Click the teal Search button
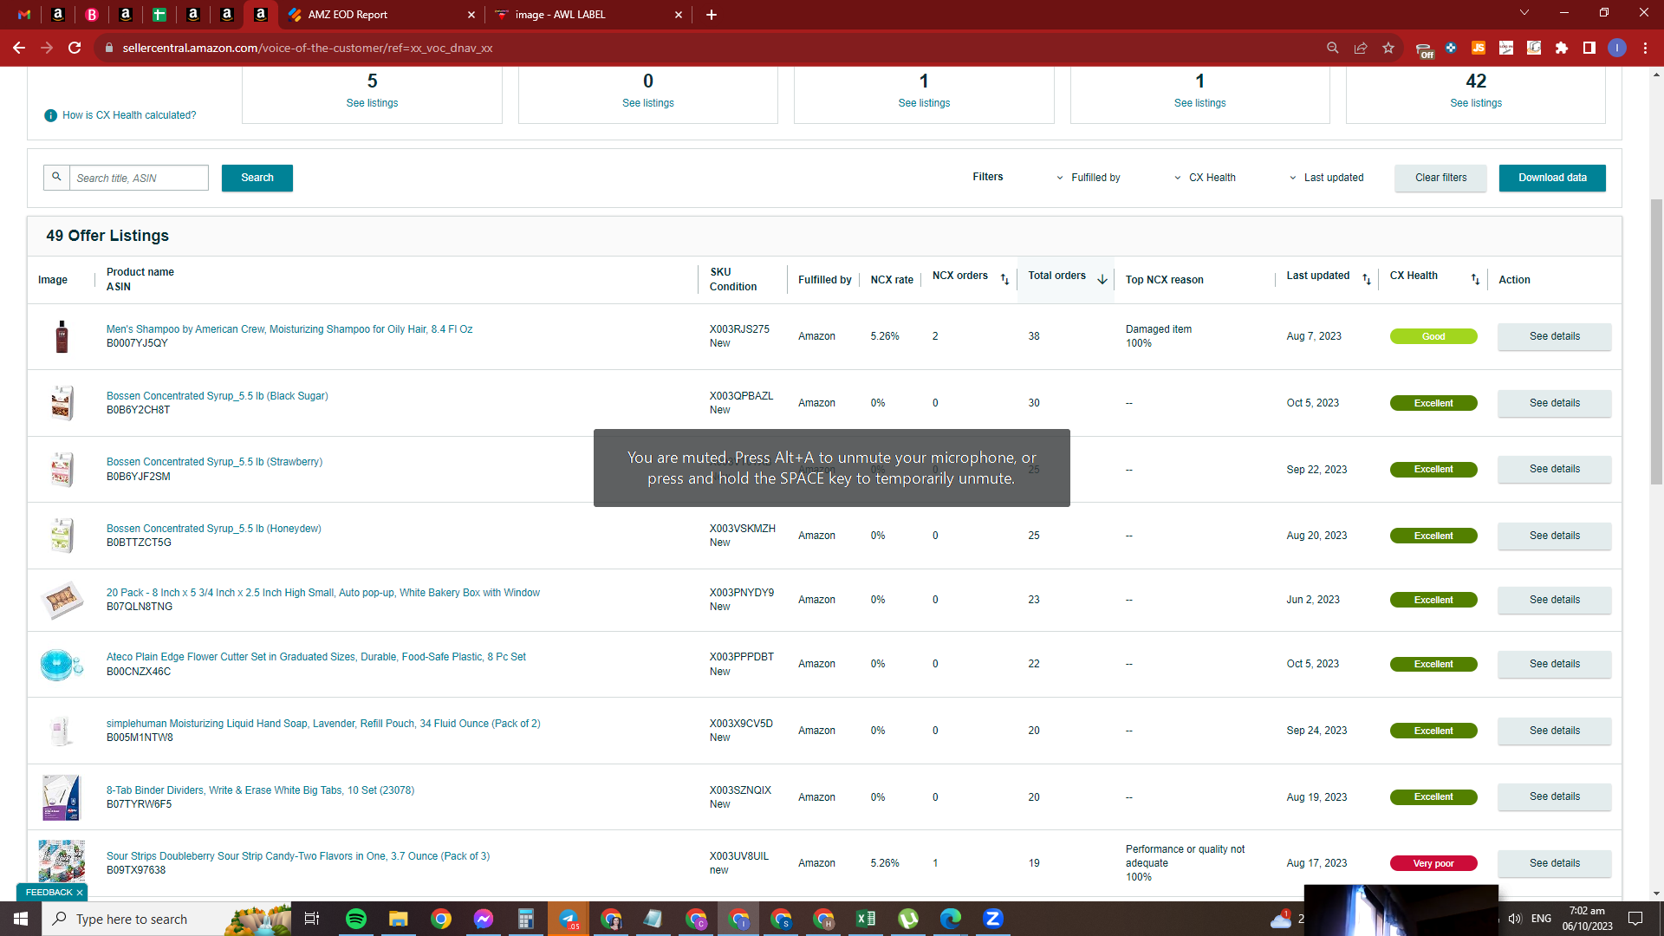This screenshot has width=1664, height=936. pos(257,178)
